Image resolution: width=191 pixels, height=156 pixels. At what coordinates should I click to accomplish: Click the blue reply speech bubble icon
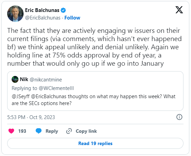pos(39,131)
